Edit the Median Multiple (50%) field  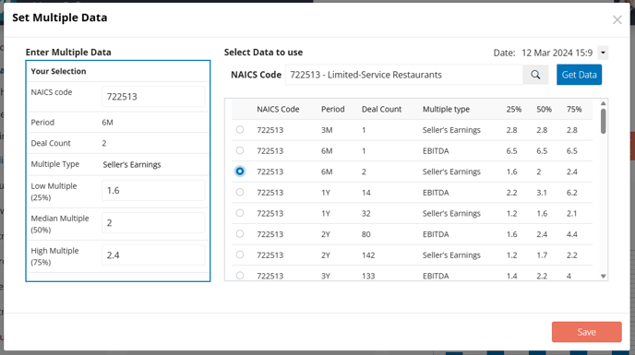coord(153,222)
